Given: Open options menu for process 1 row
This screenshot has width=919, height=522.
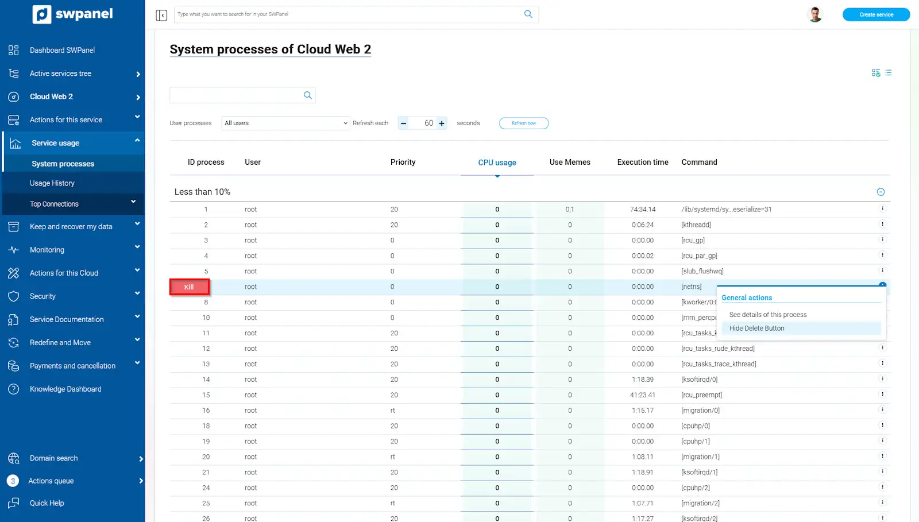Looking at the screenshot, I should point(882,208).
